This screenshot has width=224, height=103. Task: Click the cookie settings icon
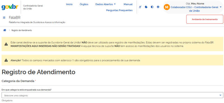[x=146, y=7]
